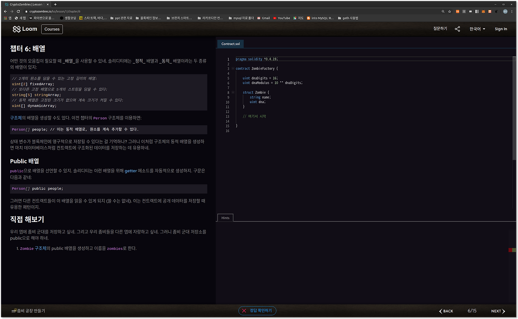Place cursor on '// 여기서 시작' code line
This screenshot has width=518, height=319.
point(254,116)
